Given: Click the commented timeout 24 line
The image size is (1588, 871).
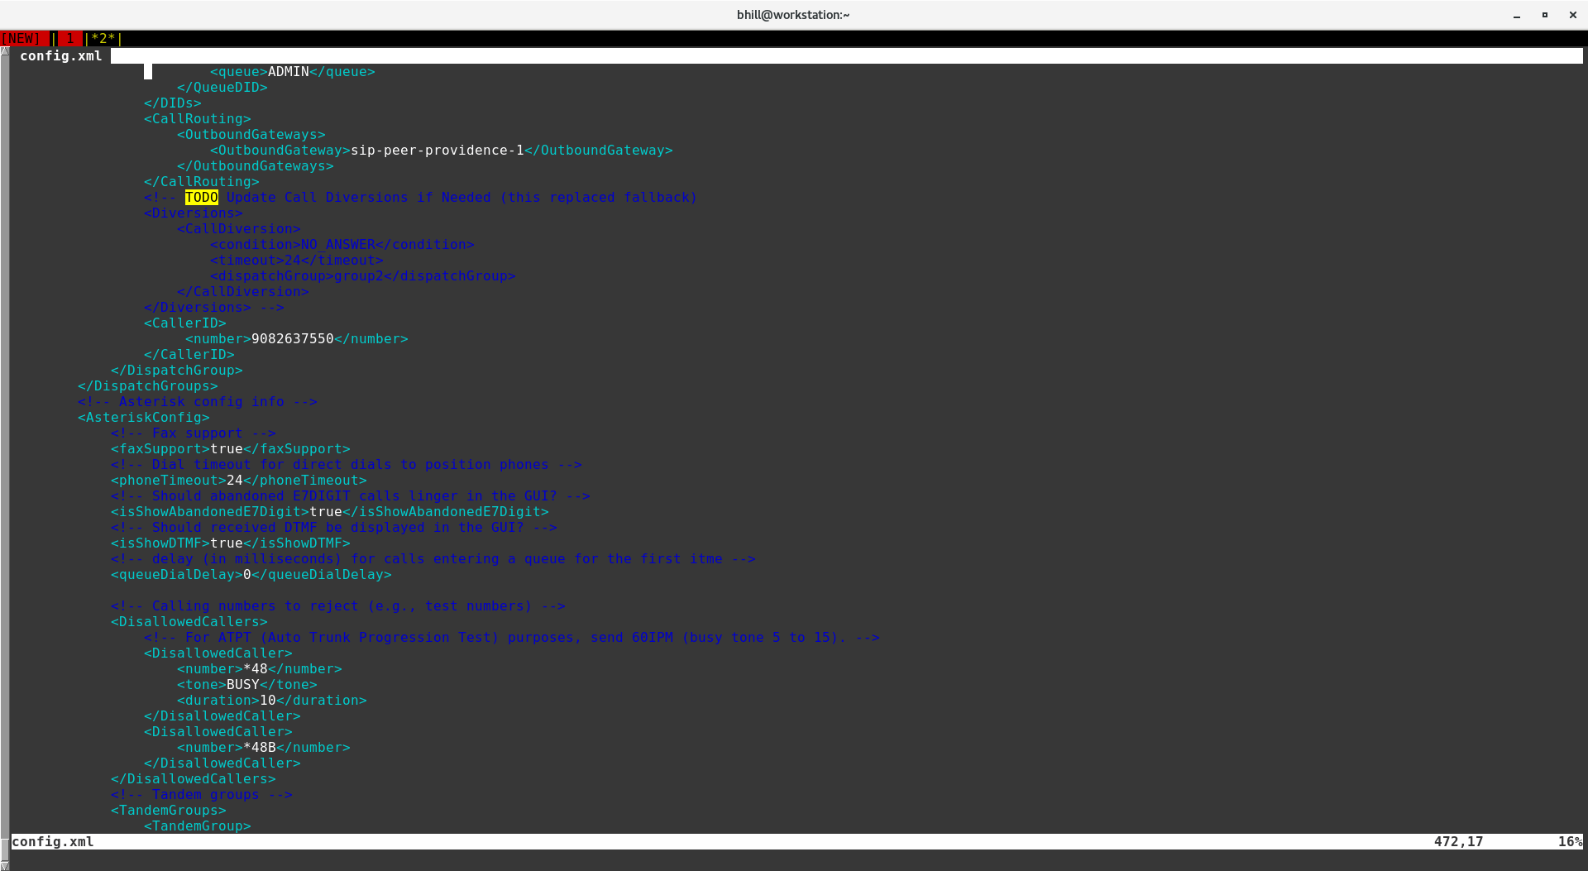Looking at the screenshot, I should (297, 260).
